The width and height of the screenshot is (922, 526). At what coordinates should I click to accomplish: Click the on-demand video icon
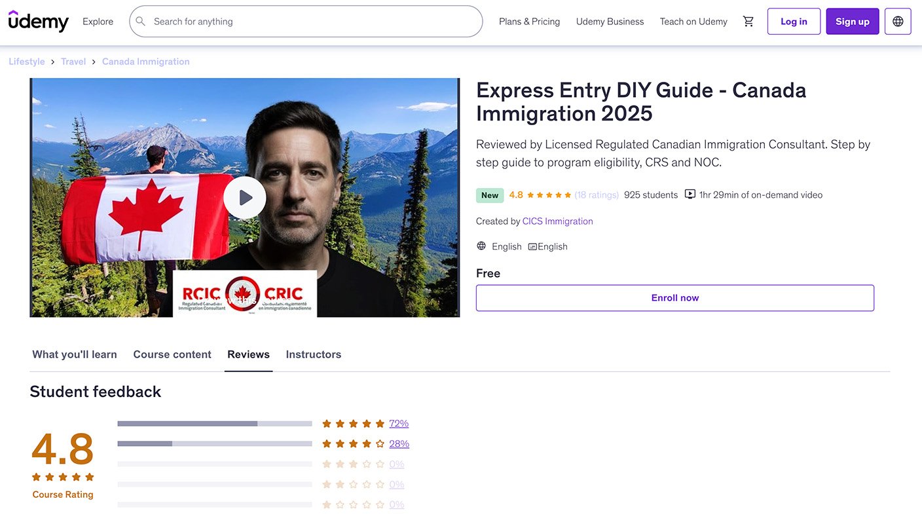(690, 195)
